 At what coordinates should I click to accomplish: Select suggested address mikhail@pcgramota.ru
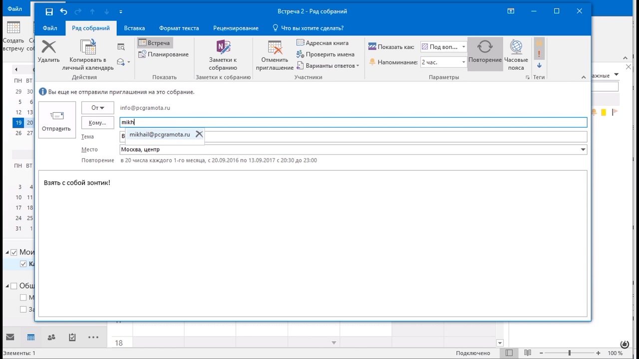click(160, 135)
